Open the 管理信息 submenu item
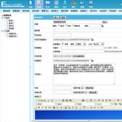Screen dimensions: 122x122 (x=16, y=11)
